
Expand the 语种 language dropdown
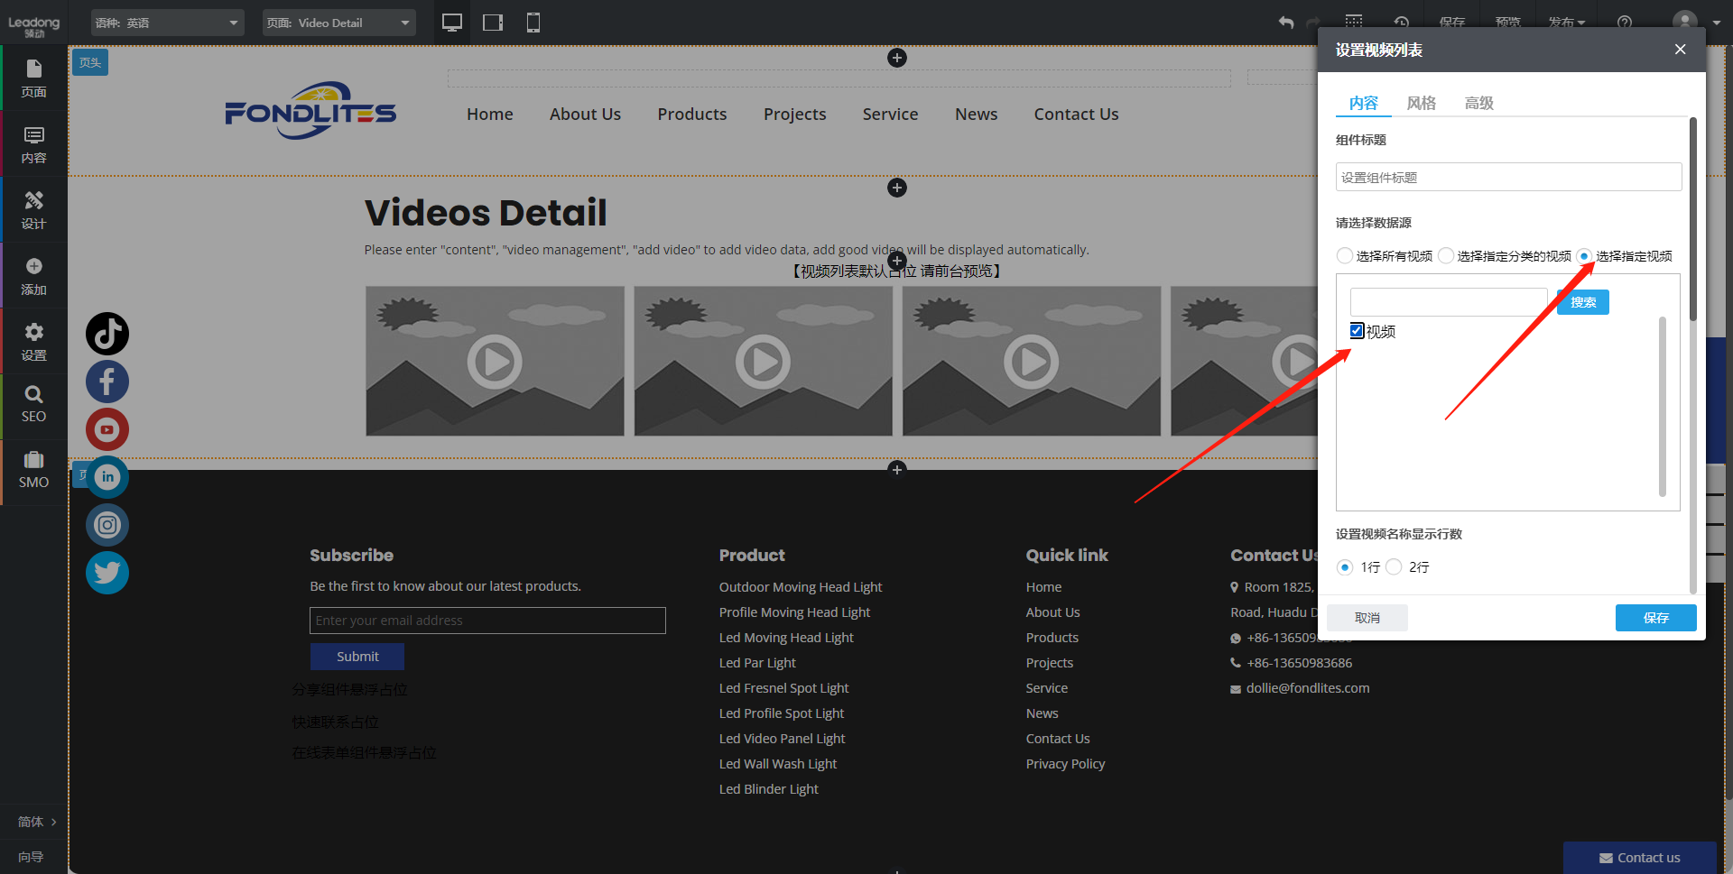pyautogui.click(x=168, y=23)
